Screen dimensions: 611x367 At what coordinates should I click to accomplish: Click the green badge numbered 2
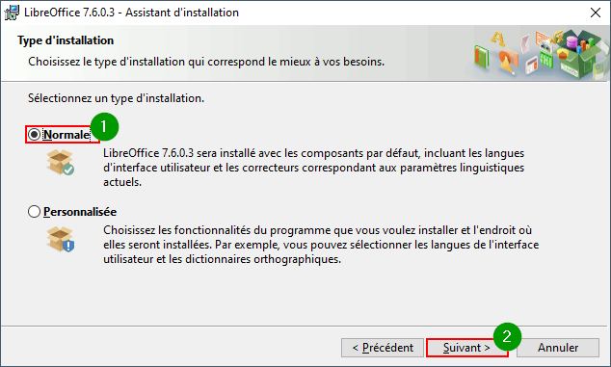pos(507,336)
